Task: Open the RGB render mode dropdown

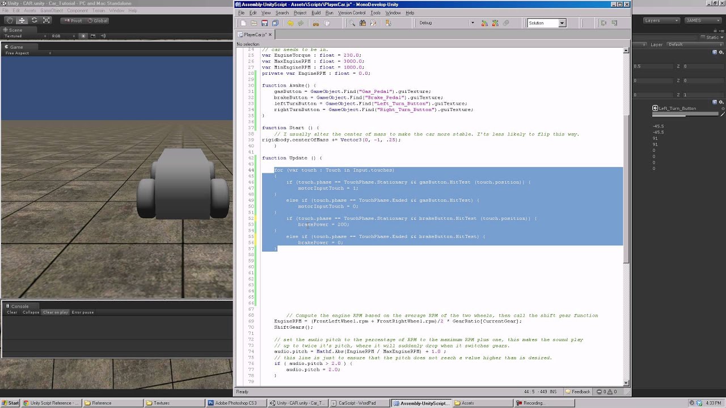Action: click(64, 36)
